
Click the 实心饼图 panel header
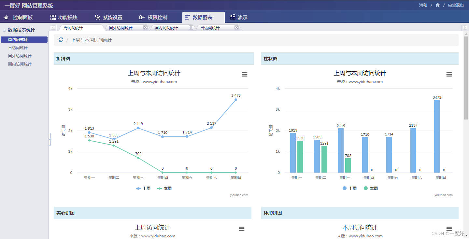(152, 213)
